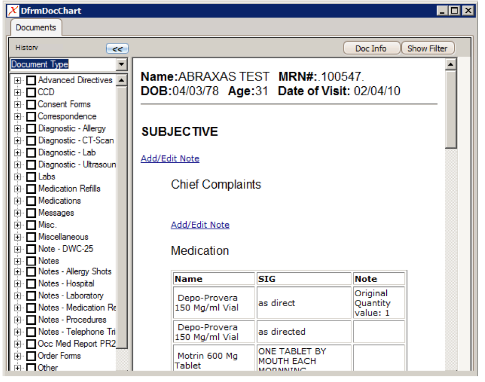Click the document pane vertical scrollbar thumb

coord(451,110)
